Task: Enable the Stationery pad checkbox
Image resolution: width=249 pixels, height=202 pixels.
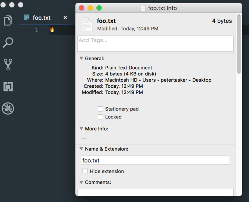Action: [x=101, y=109]
